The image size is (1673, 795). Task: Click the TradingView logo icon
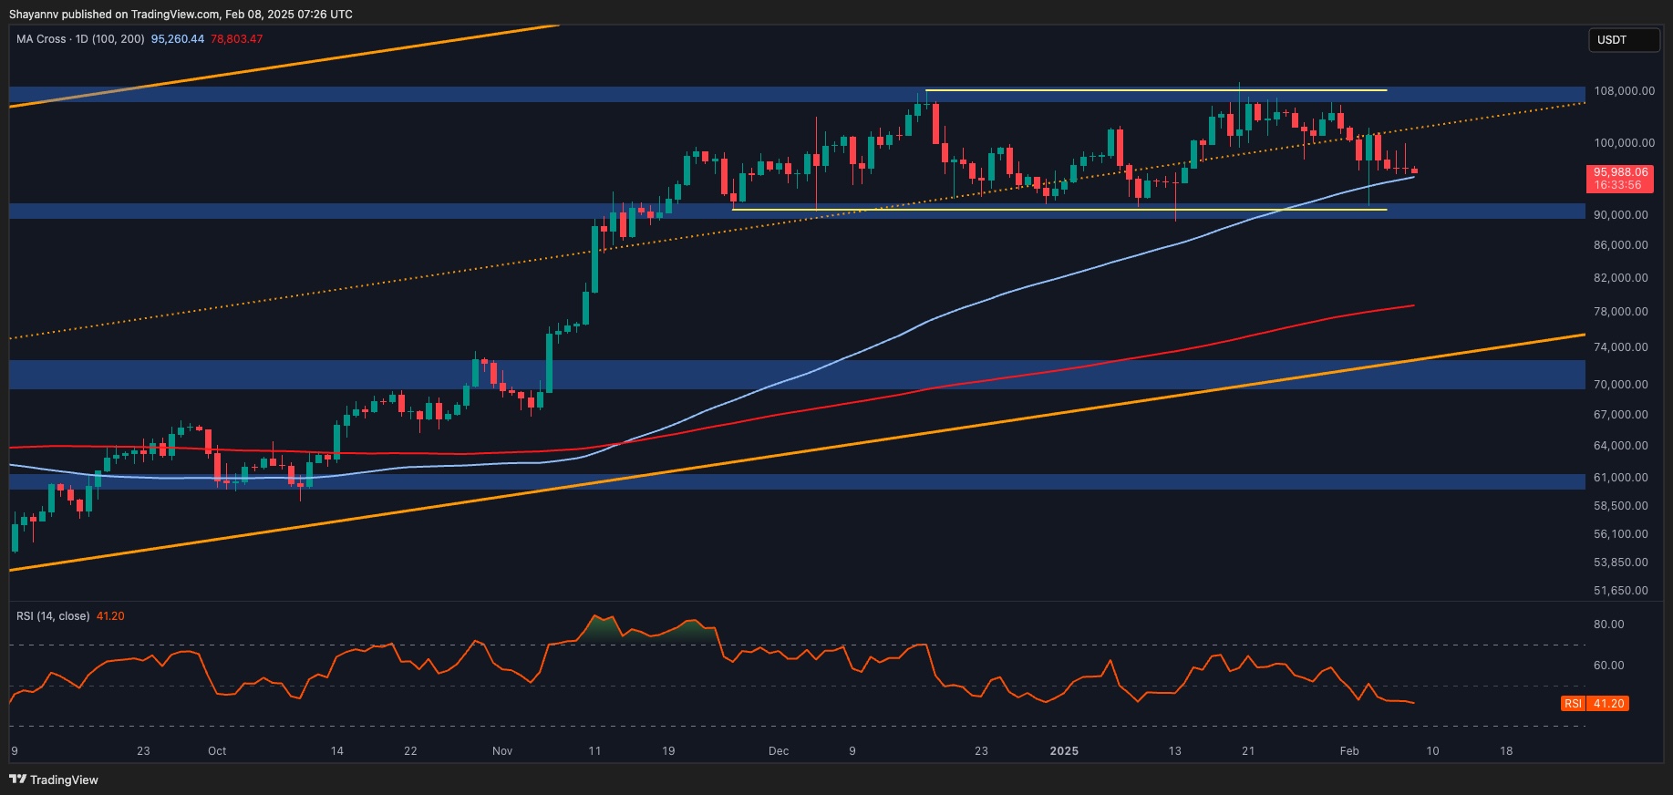[17, 780]
